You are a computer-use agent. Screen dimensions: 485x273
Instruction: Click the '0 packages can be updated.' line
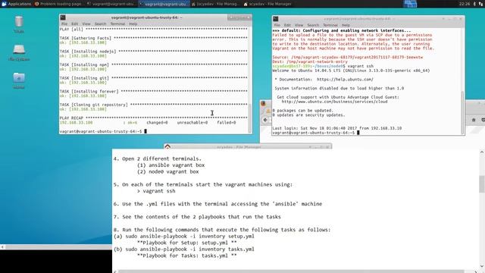(x=302, y=111)
